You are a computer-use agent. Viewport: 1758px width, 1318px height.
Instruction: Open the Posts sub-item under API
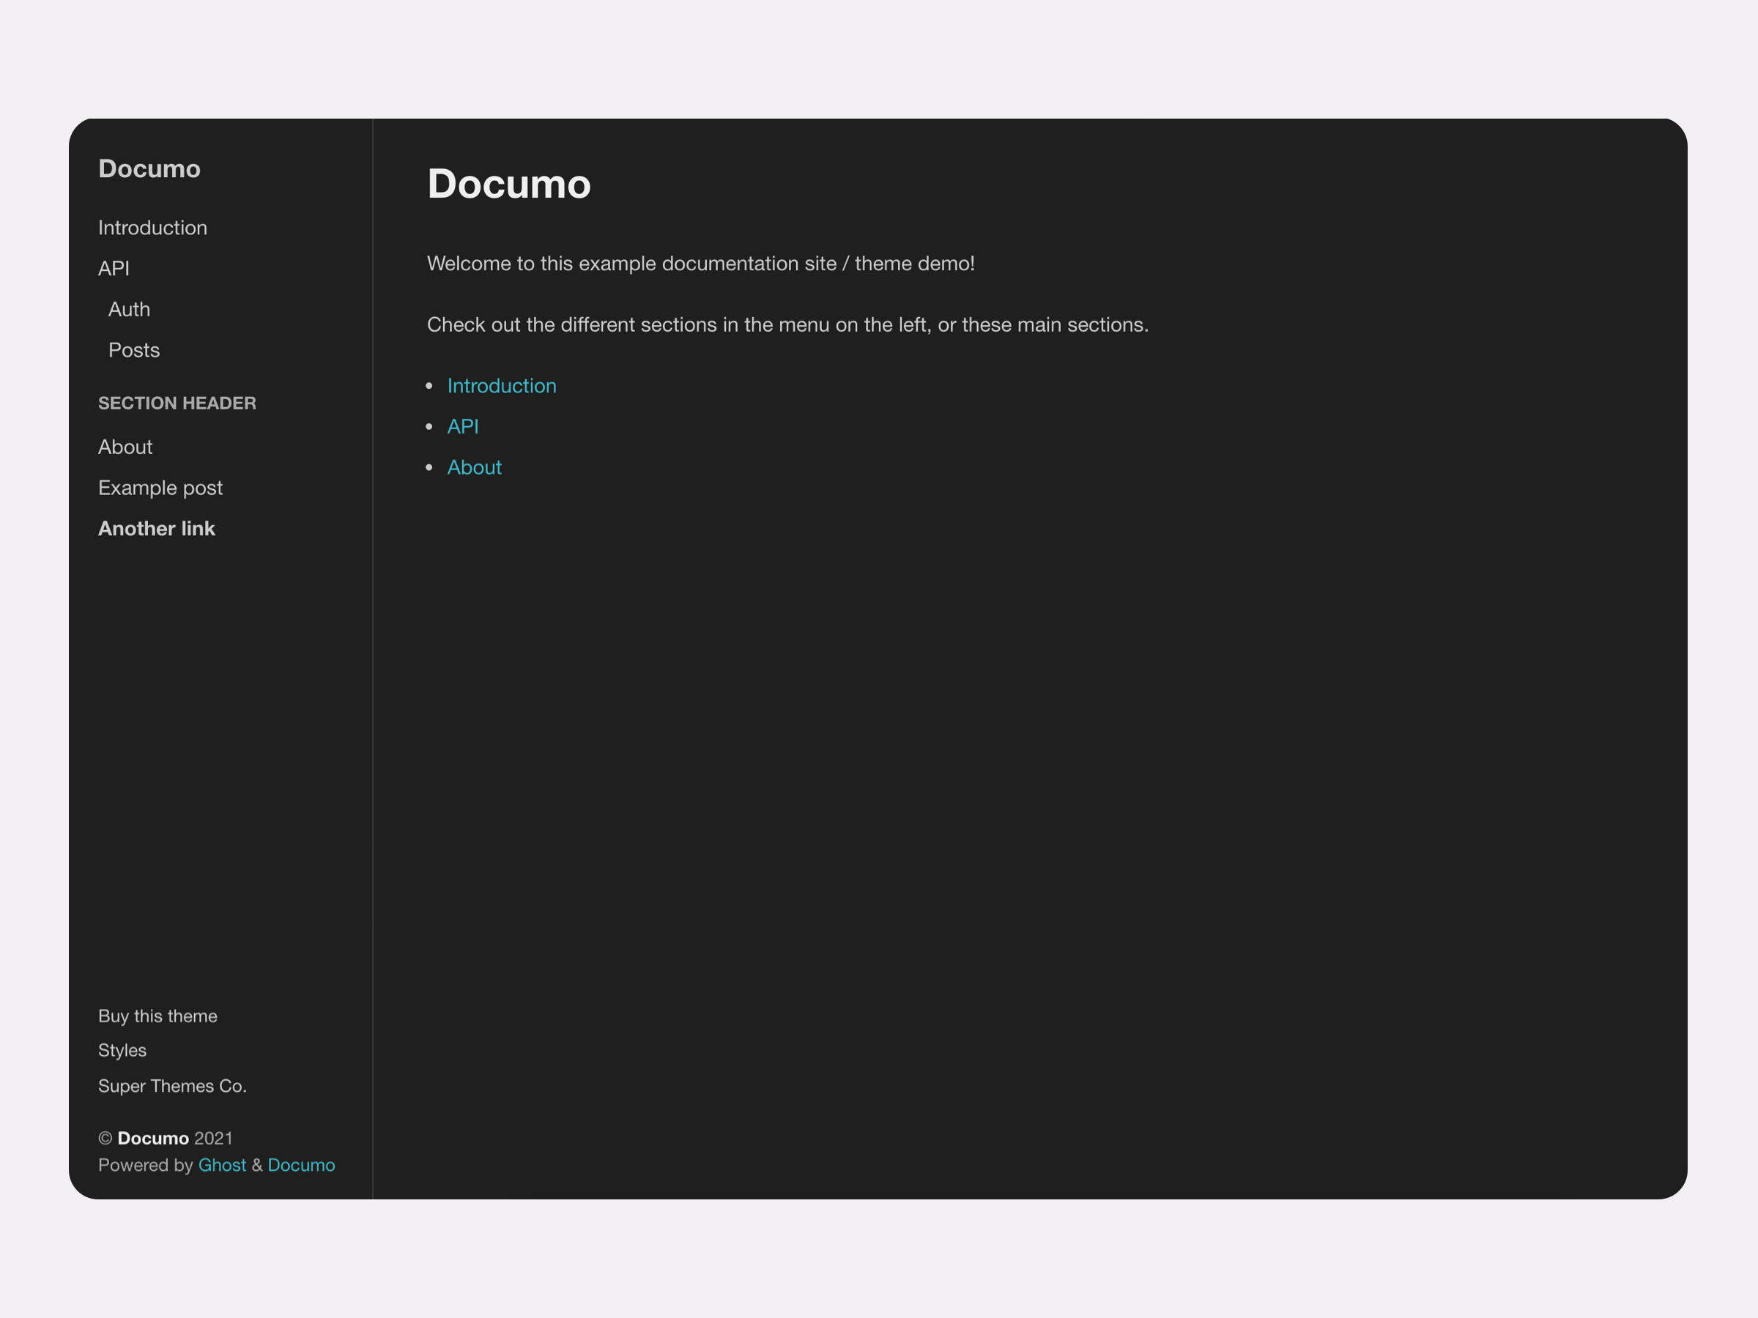point(133,350)
